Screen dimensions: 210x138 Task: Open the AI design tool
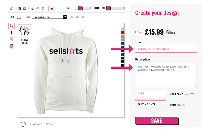[11, 46]
